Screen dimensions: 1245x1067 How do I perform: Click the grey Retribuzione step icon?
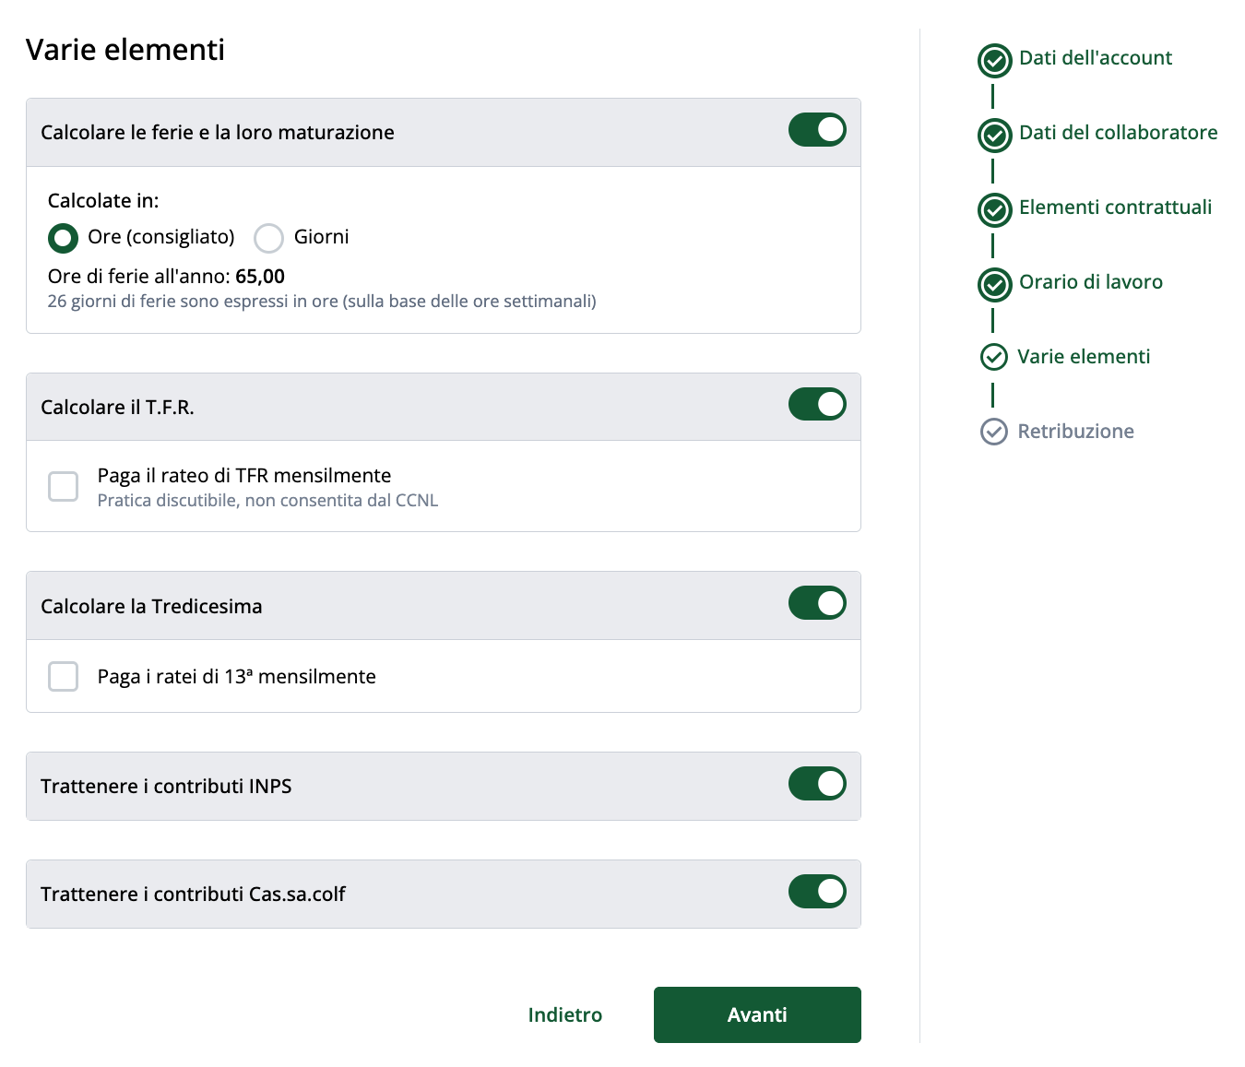[993, 432]
